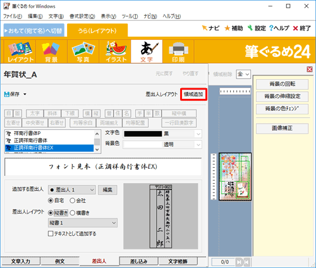Screen dimensions: 316x268
Task: Select 縦書き layout radio button
Action: pos(51,213)
